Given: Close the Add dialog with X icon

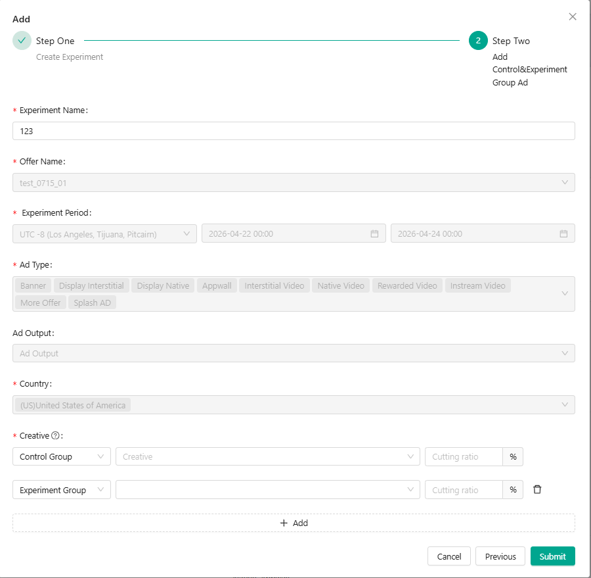Looking at the screenshot, I should (x=573, y=16).
